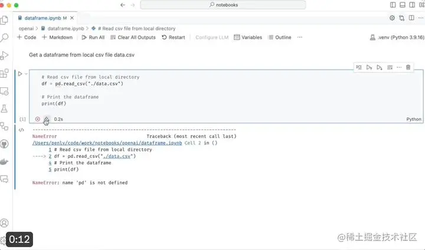Open the Run and Debug view
This screenshot has width=425, height=250.
4,55
